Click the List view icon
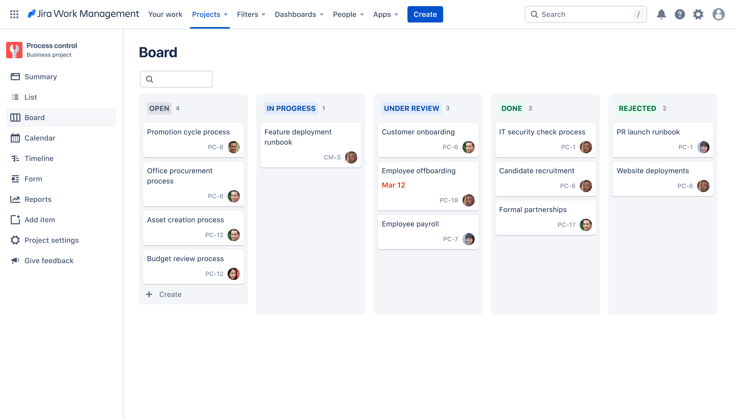The height and width of the screenshot is (419, 735). [x=15, y=97]
